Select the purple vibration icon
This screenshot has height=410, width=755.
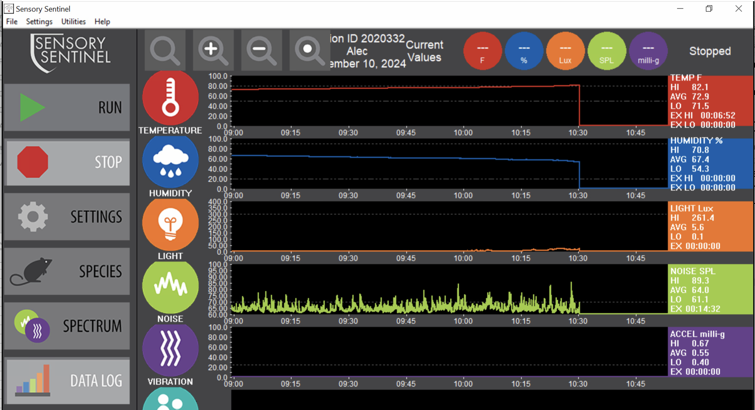click(170, 349)
